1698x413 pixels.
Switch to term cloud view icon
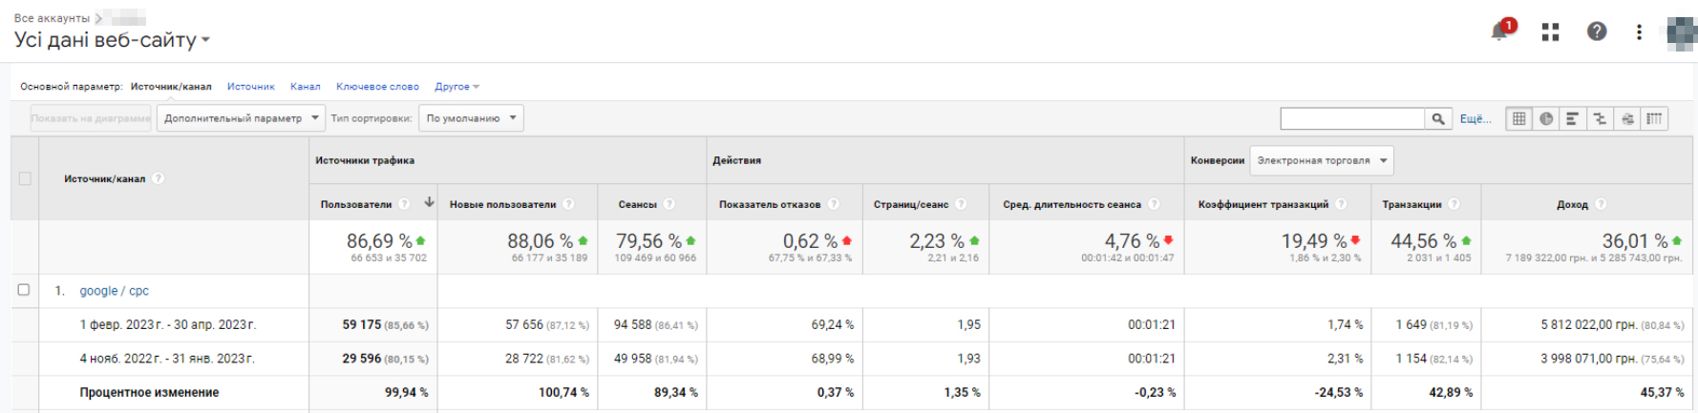click(x=1627, y=118)
